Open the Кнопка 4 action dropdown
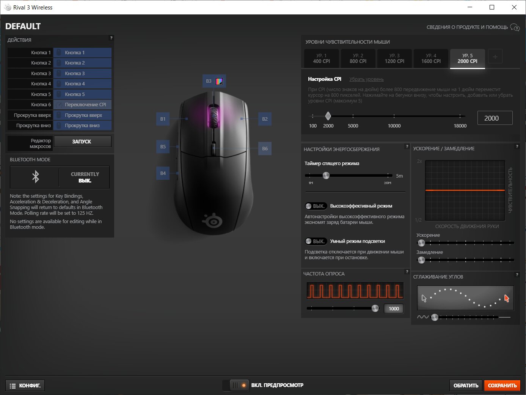 pos(82,84)
